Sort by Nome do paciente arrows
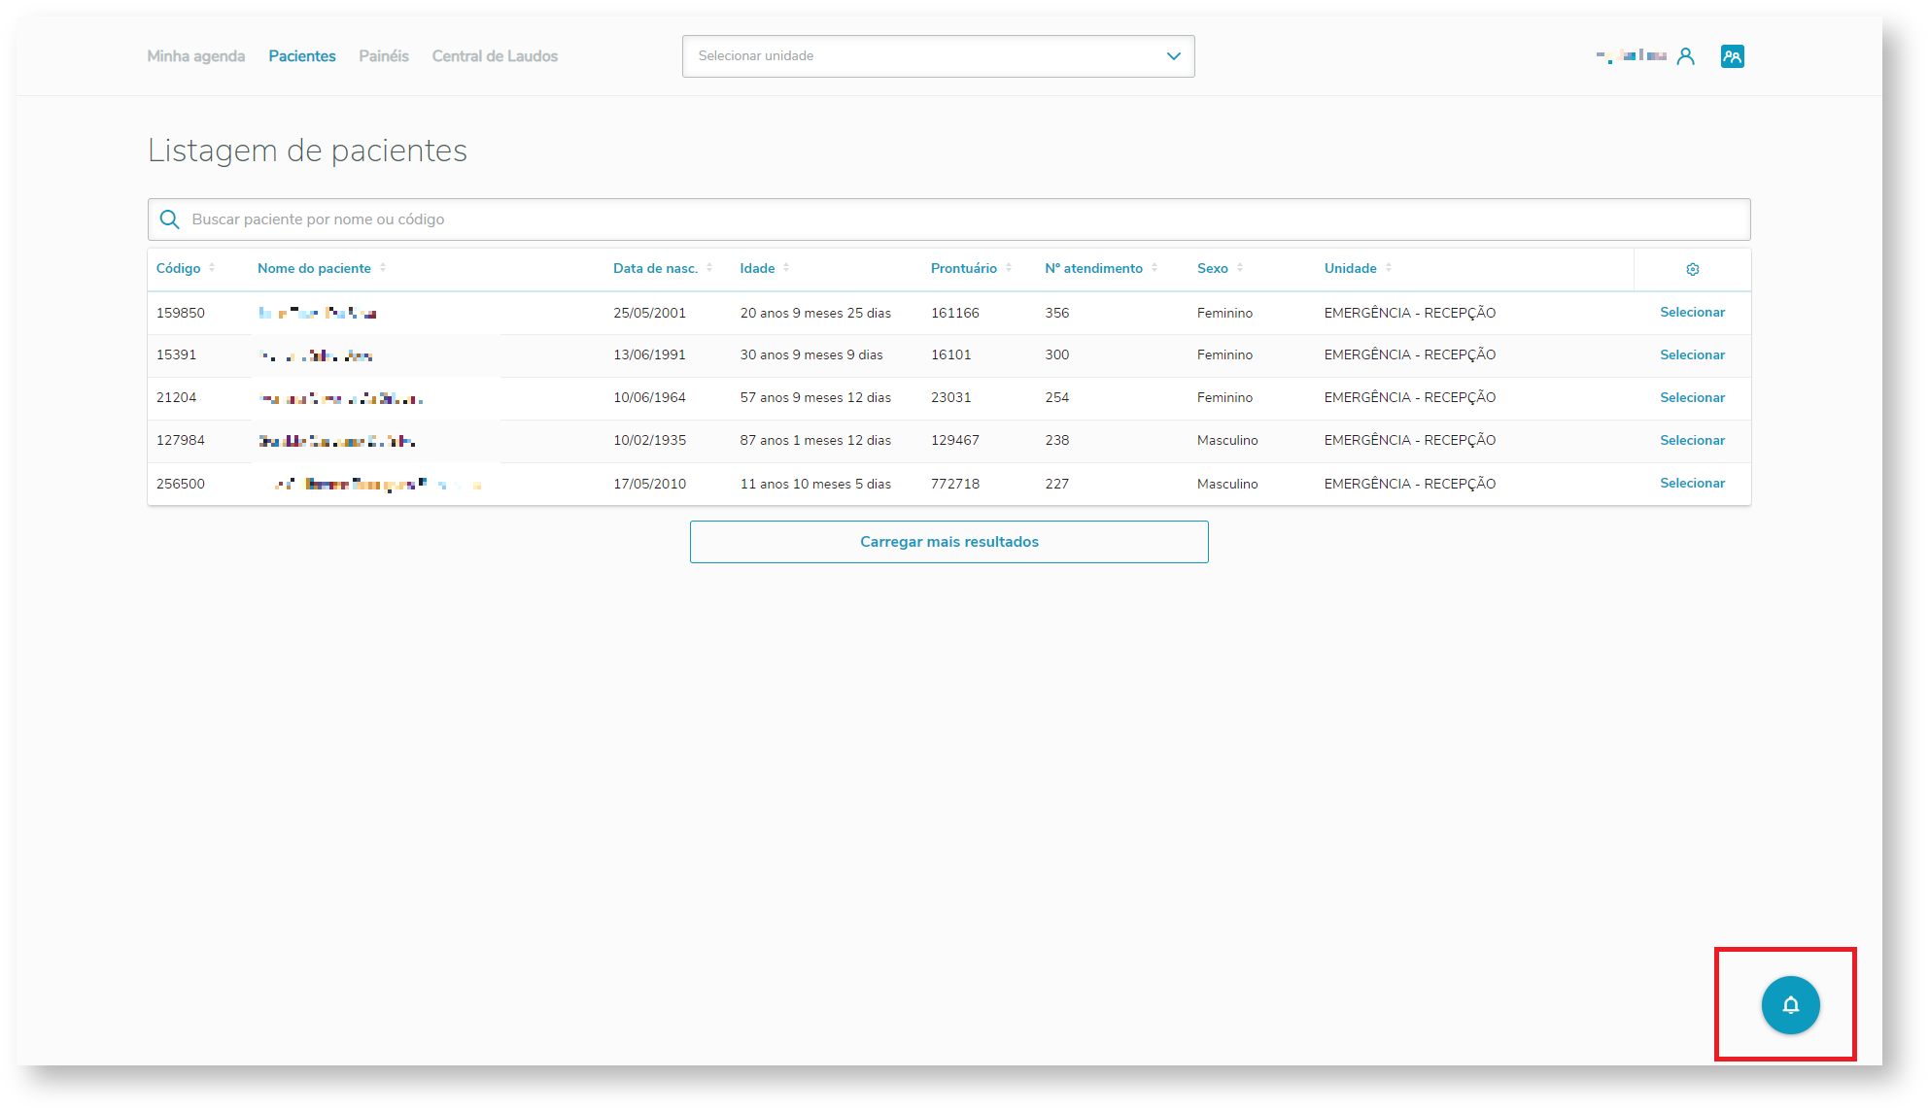Viewport: 1929px width, 1112px height. point(383,268)
